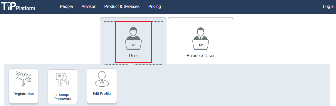Open the Pricing page
336x106 pixels.
coord(154,7)
